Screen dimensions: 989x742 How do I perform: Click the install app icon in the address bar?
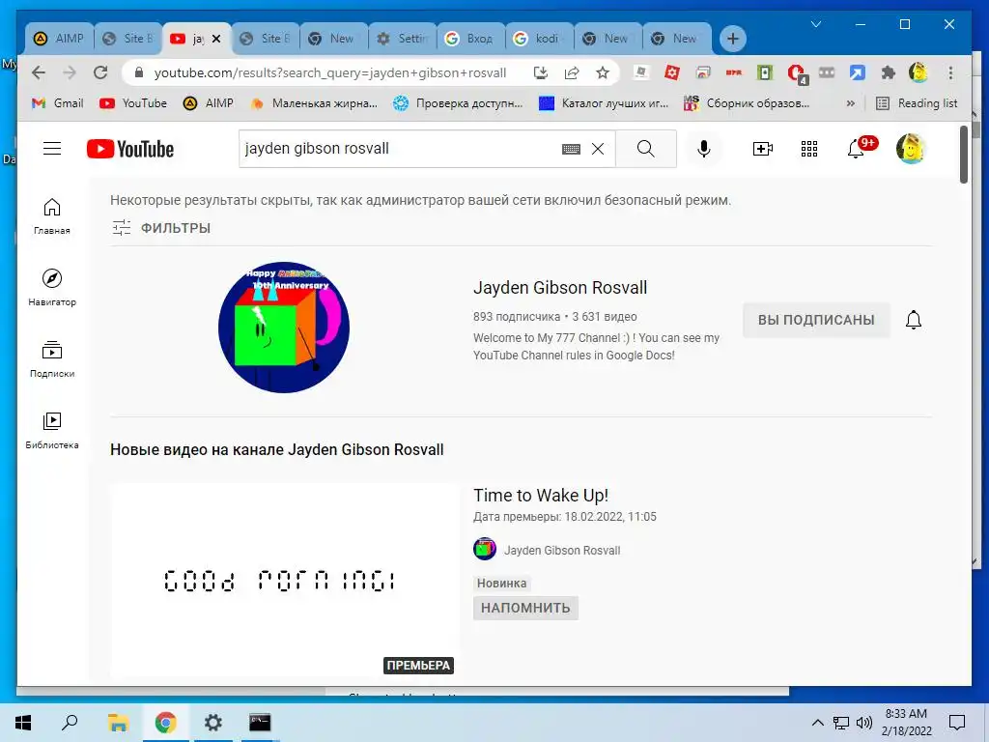[x=541, y=73]
